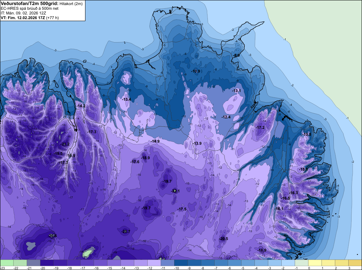This screenshot has width=362, height=270.
Task: Click the yellow legend swatch labeled 0
Action: point(315,263)
